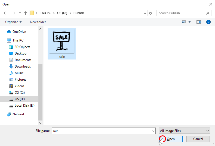Select Local Disk (E:) drive

[x=24, y=106]
